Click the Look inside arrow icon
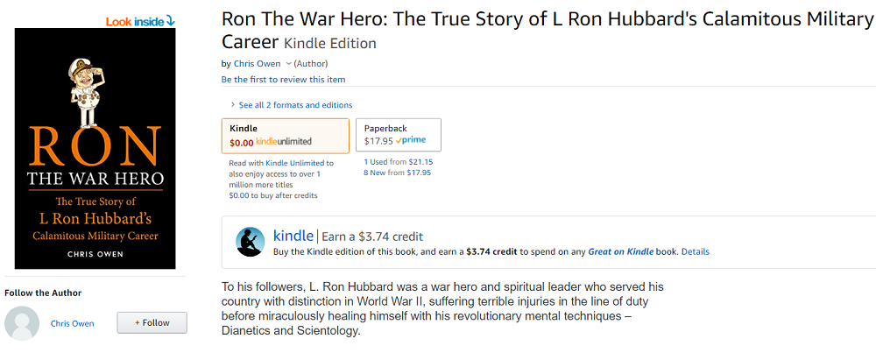 tap(171, 21)
